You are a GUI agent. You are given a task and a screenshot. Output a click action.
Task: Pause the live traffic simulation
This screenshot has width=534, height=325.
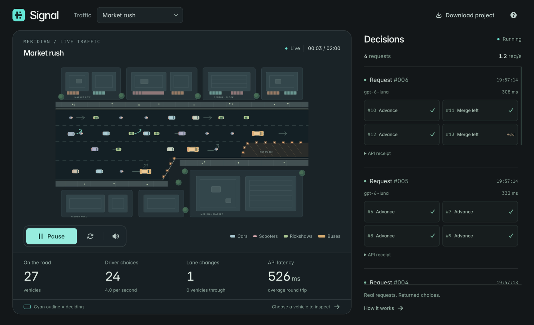[52, 236]
